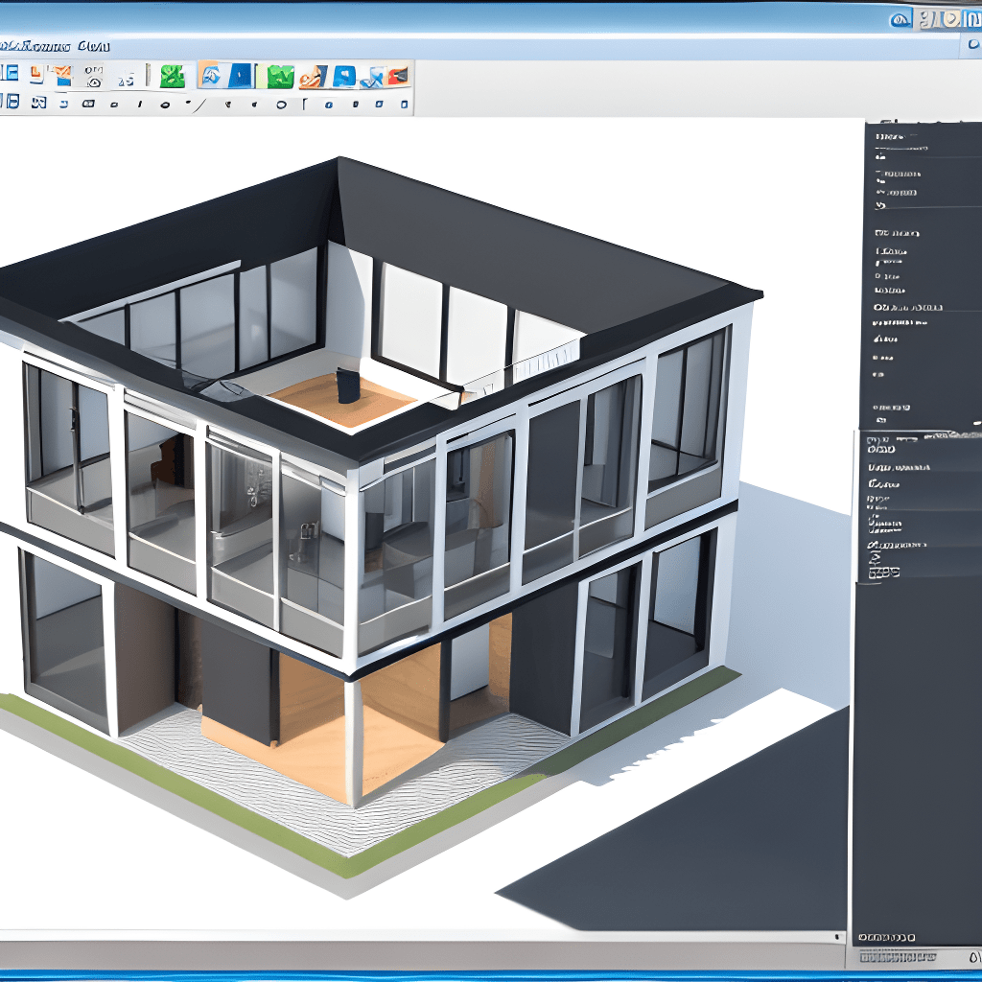Choose the rectangle shape tool
This screenshot has height=982, width=982.
(x=113, y=98)
